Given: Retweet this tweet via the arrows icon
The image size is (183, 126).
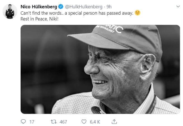Looking at the screenshot, I should coord(52,122).
